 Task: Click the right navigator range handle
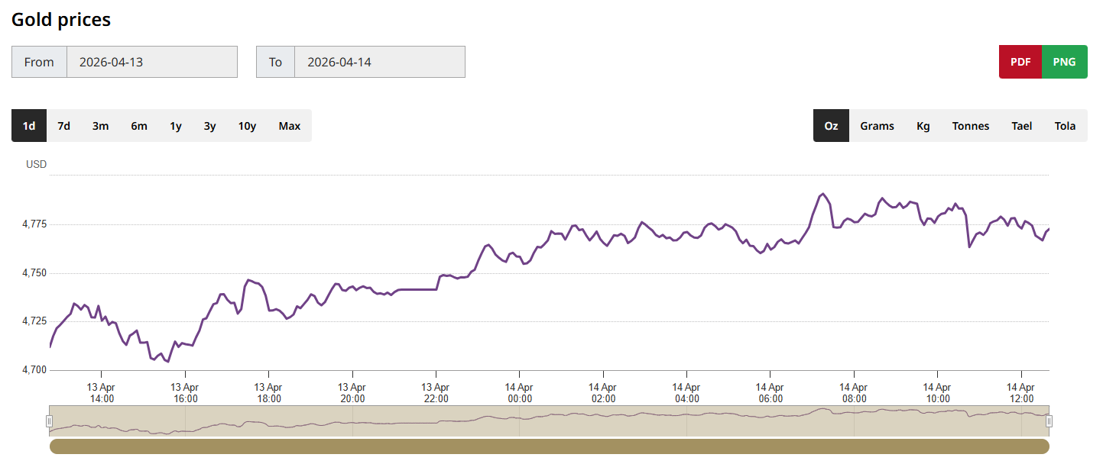pyautogui.click(x=1049, y=421)
